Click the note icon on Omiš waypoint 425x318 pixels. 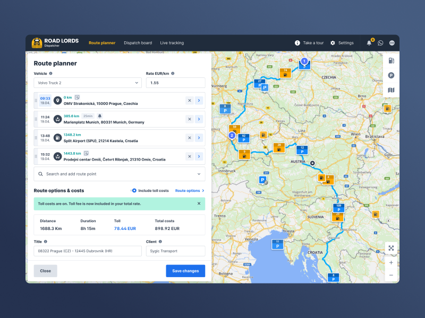86,153
